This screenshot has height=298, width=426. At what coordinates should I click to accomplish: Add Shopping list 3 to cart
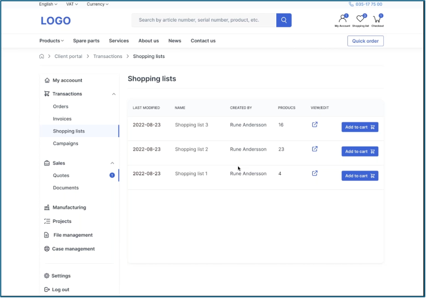(x=360, y=127)
